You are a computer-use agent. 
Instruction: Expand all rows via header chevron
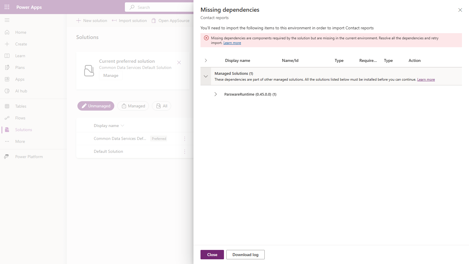[206, 60]
